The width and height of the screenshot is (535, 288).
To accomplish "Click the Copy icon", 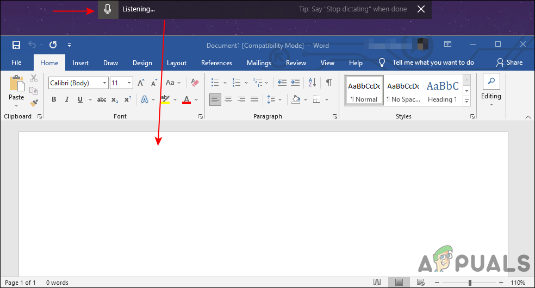I will tap(34, 90).
